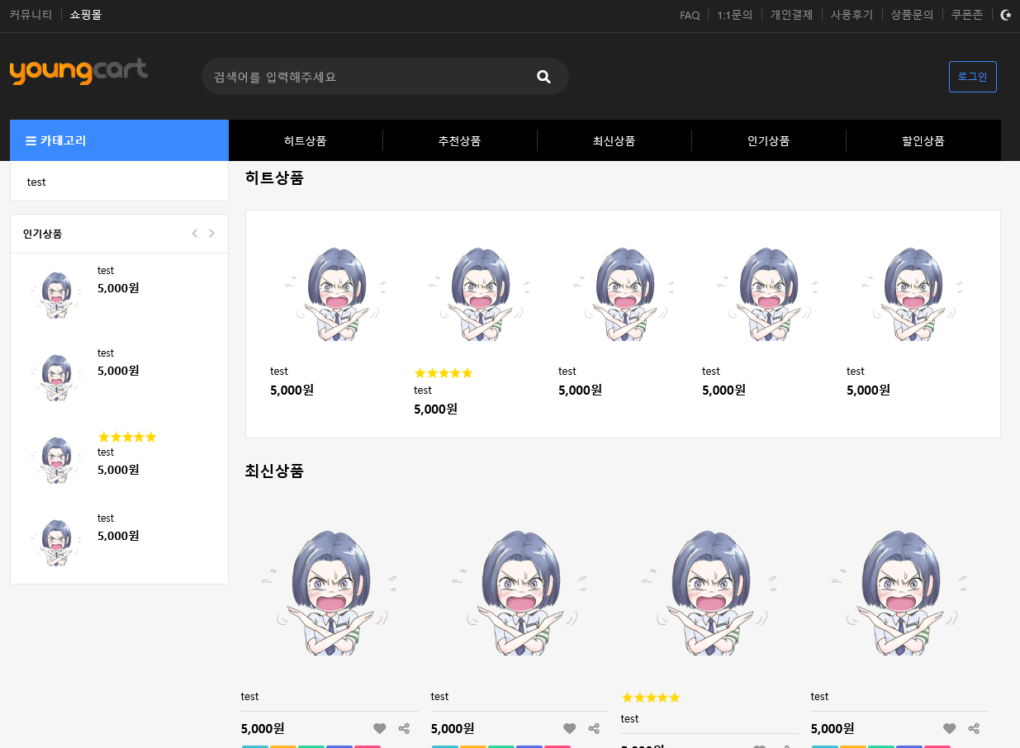The height and width of the screenshot is (748, 1020).
Task: Click the heart icon on the first 최신상품 product
Action: [379, 728]
